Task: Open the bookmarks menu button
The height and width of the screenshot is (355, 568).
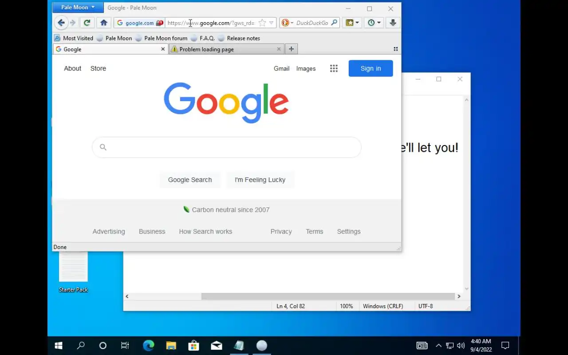Action: point(352,23)
